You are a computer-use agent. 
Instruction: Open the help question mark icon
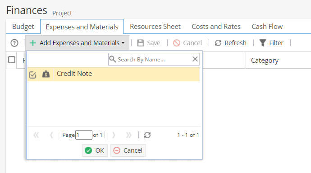14,43
